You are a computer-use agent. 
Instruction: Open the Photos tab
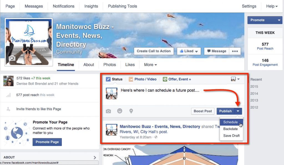click(110, 65)
